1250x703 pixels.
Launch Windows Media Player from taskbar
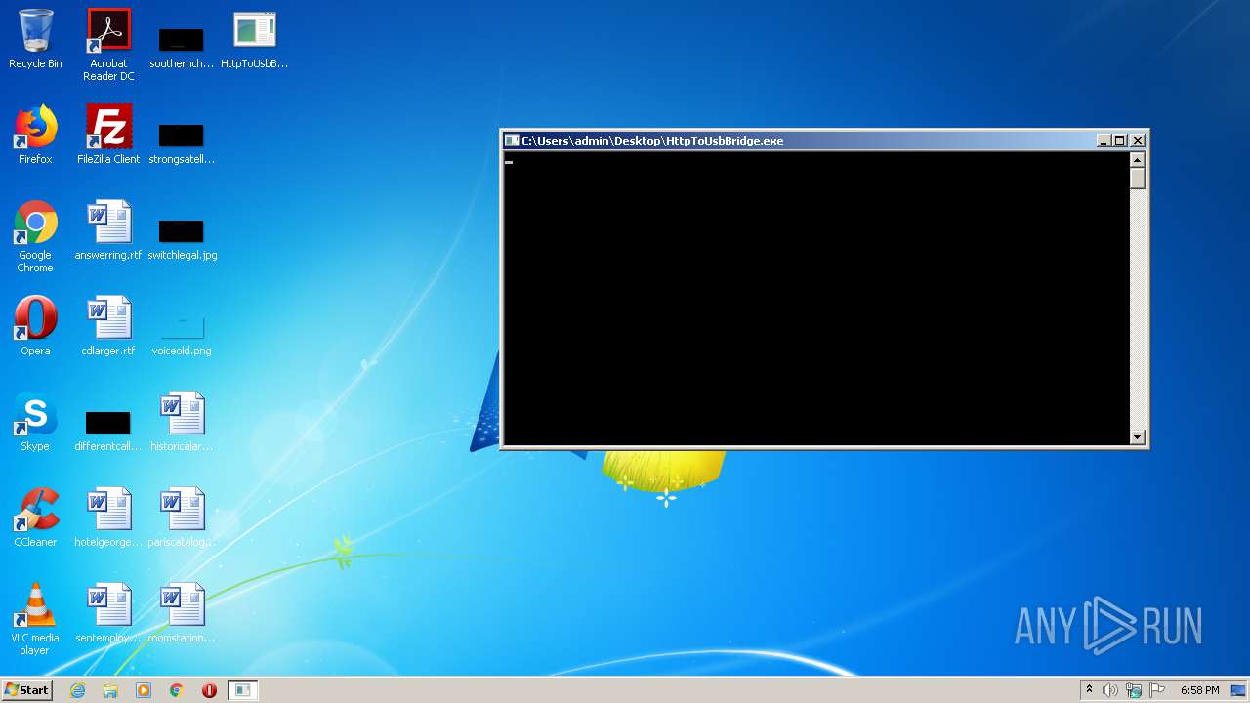pyautogui.click(x=144, y=690)
